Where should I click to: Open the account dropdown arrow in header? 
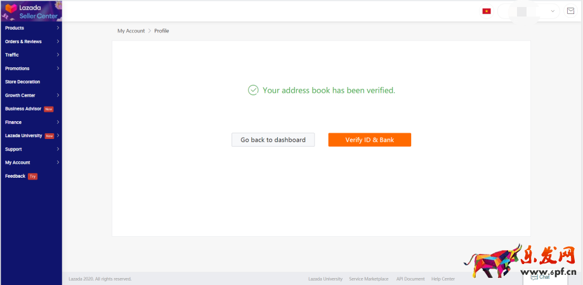pyautogui.click(x=553, y=11)
